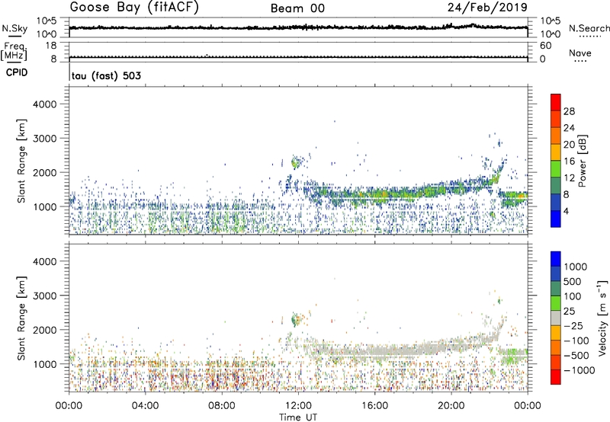Click the gray segment of velocity colorbar

pyautogui.click(x=556, y=318)
